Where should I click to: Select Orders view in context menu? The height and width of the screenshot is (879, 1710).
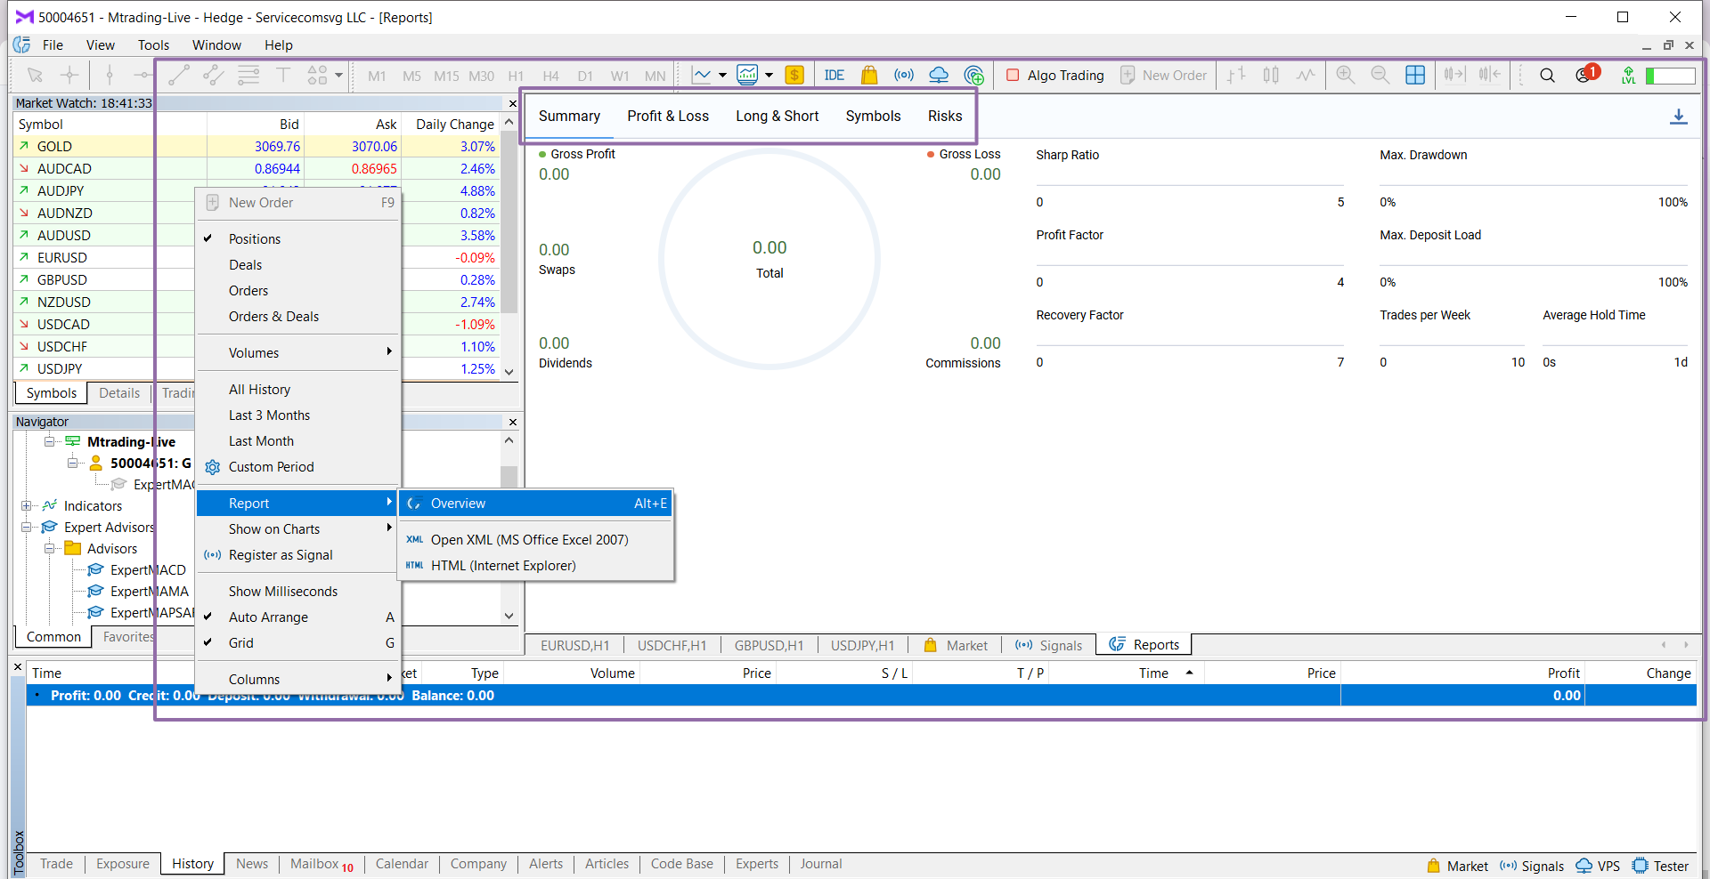[297, 290]
